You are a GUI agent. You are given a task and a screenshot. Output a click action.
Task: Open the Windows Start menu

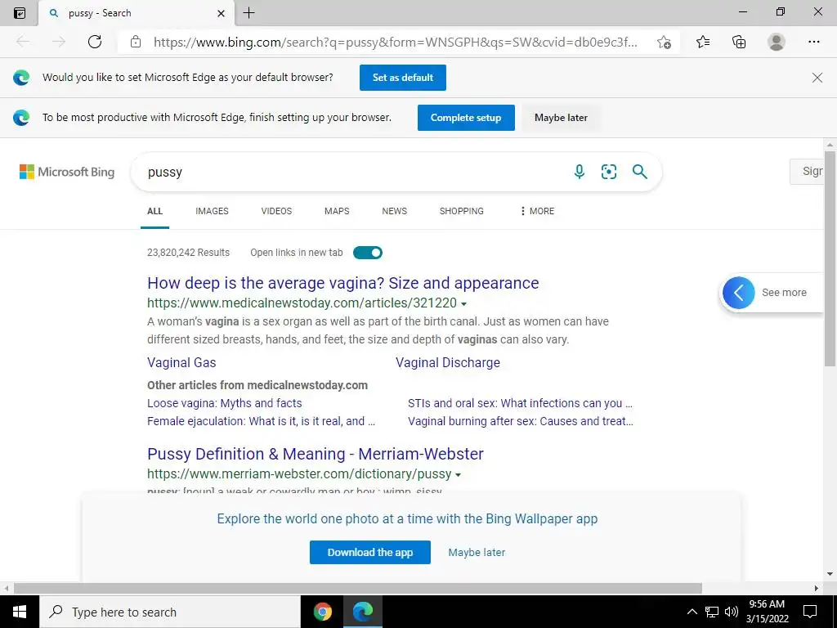pos(20,612)
